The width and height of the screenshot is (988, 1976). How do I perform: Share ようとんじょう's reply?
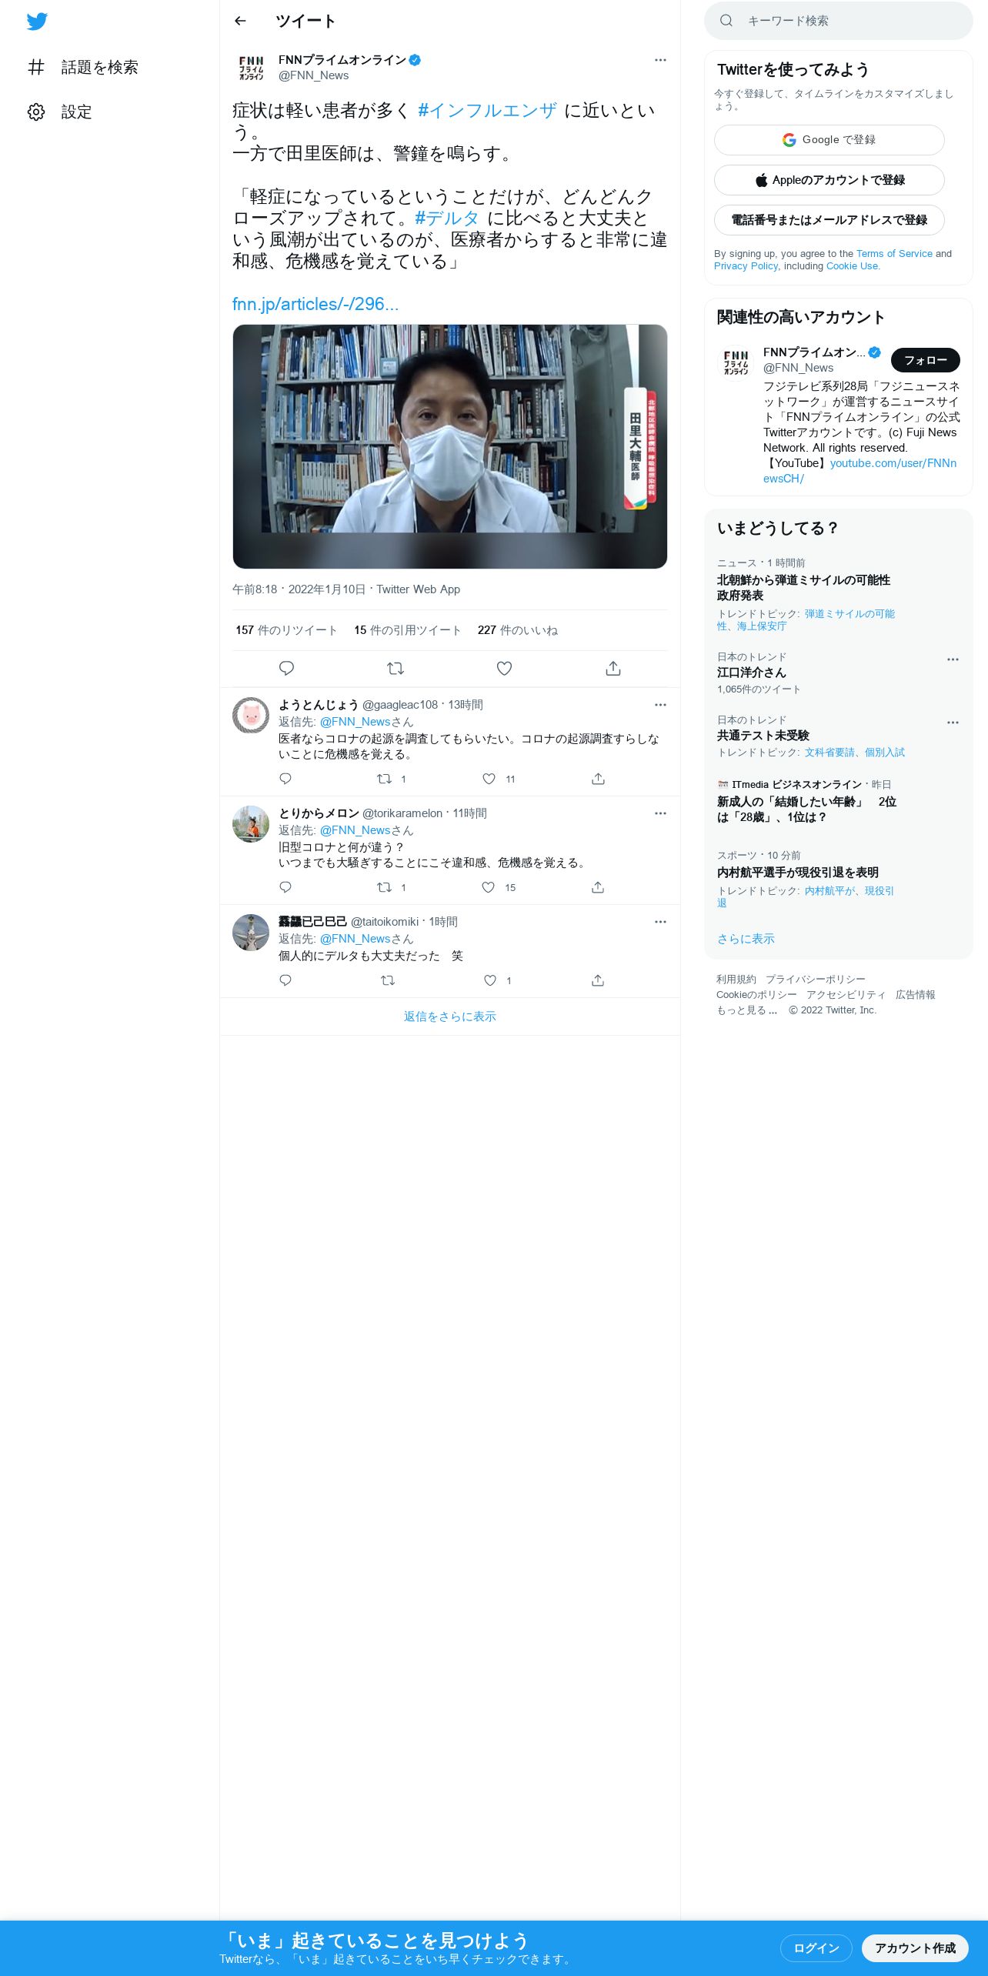pos(598,779)
